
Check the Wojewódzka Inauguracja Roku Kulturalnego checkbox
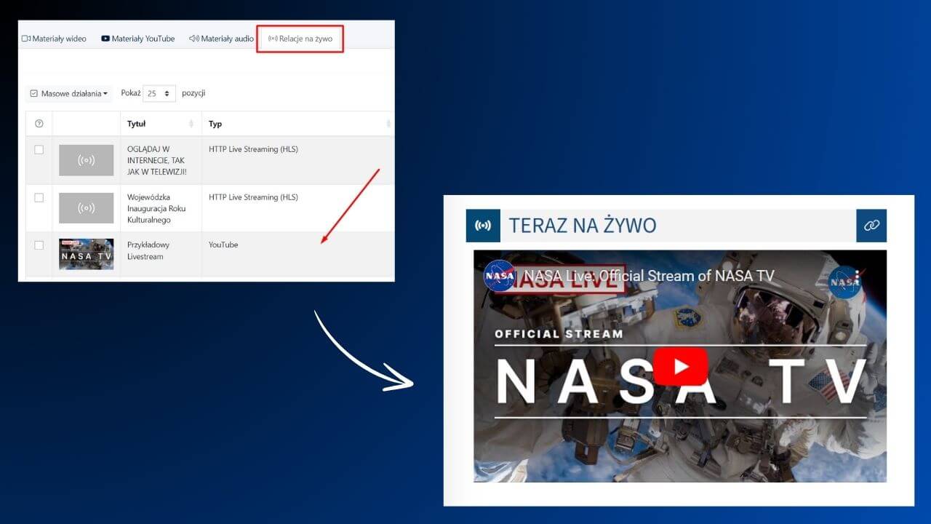click(39, 198)
